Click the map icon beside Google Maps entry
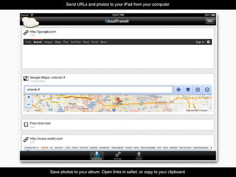The width and height of the screenshot is (236, 177). click(26, 79)
